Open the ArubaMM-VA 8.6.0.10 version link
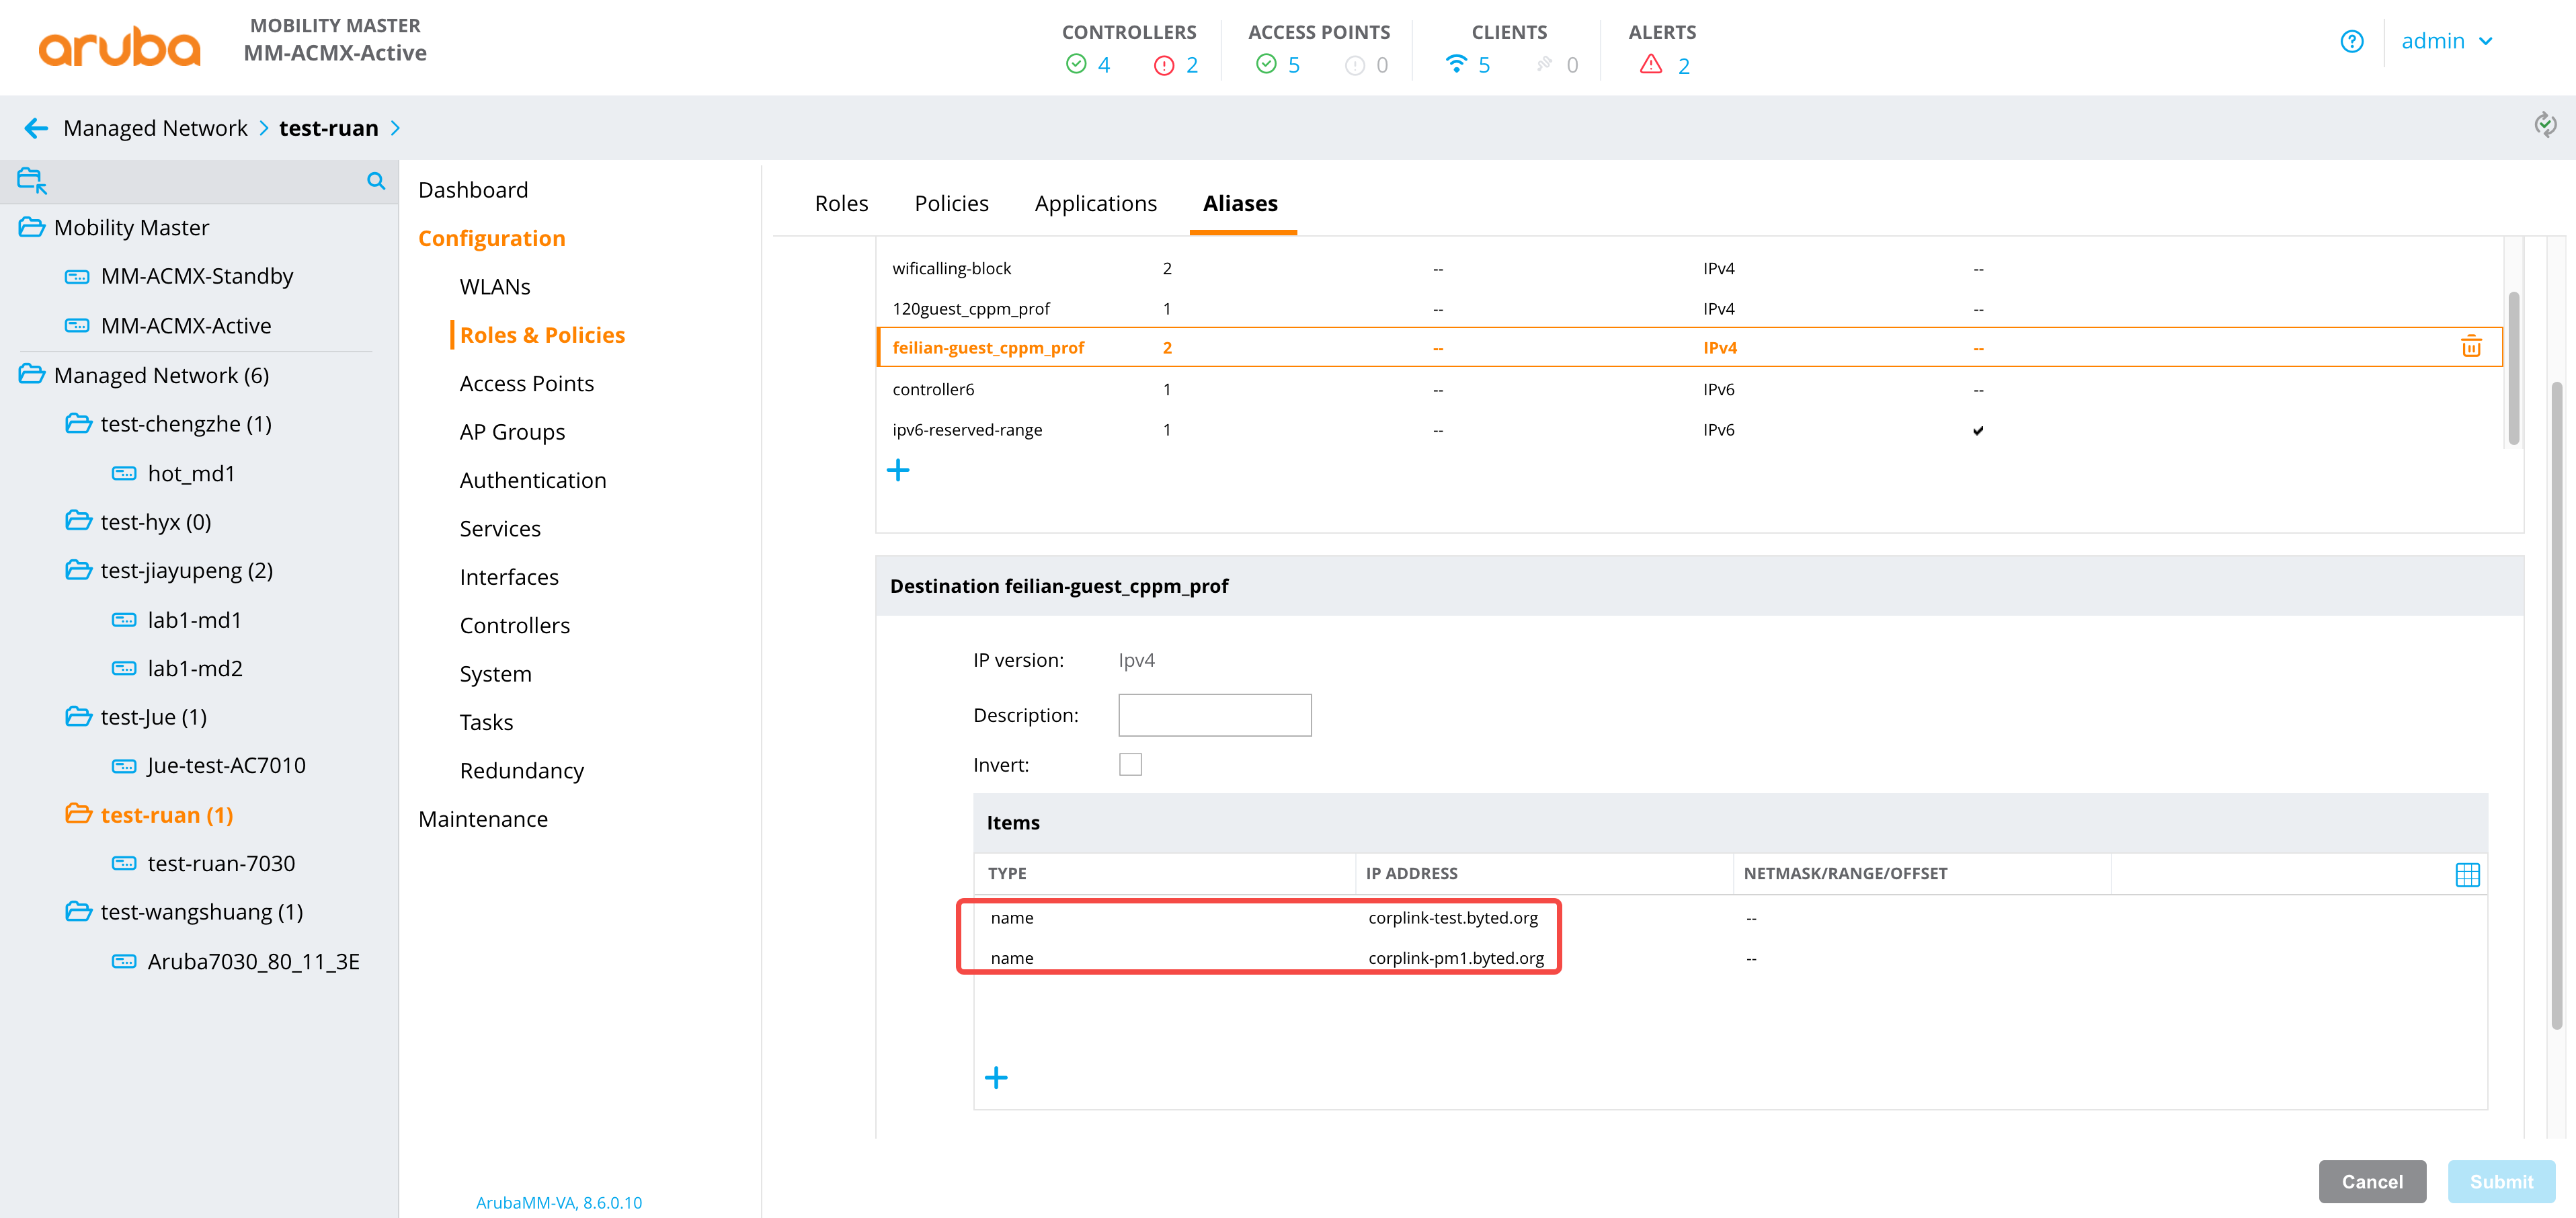This screenshot has height=1218, width=2576. pos(559,1202)
